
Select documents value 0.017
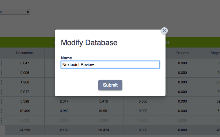tap(25, 92)
